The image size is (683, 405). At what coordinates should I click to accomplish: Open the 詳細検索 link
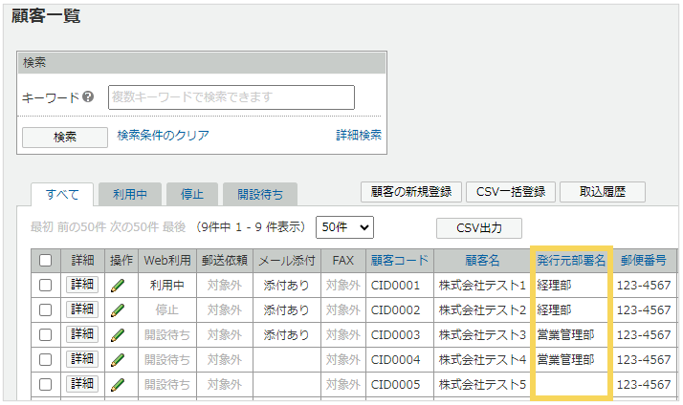pos(359,136)
